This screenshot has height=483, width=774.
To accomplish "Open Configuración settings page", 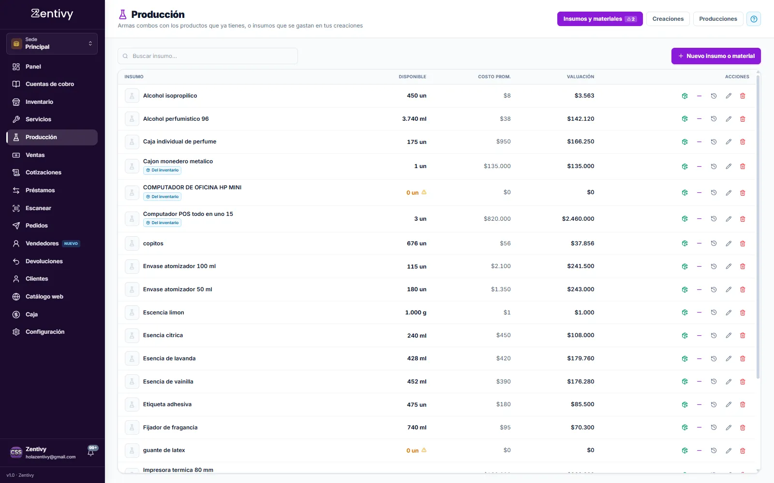I will (x=52, y=332).
